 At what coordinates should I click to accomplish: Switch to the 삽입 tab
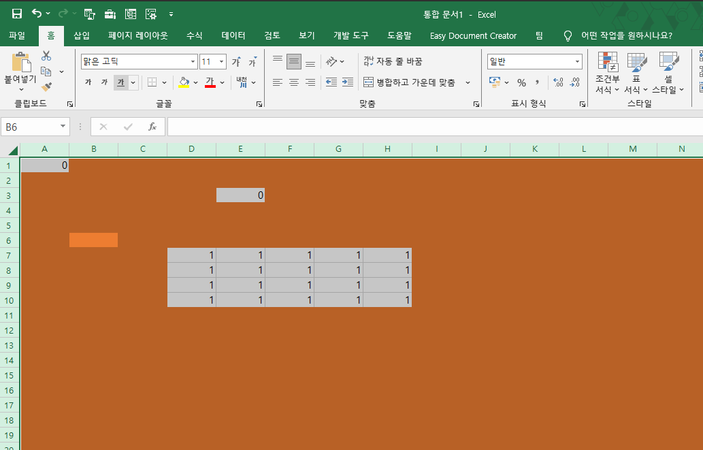(82, 35)
